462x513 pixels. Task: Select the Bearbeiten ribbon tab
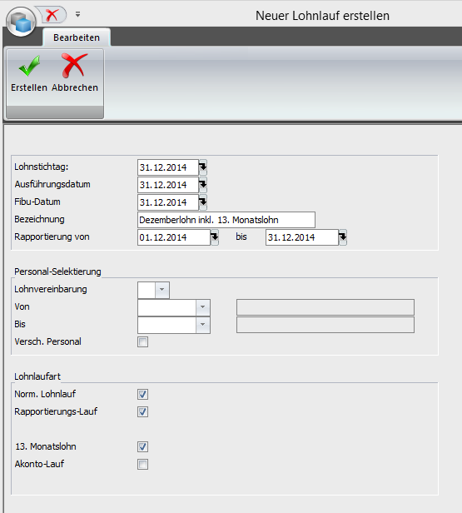[77, 37]
